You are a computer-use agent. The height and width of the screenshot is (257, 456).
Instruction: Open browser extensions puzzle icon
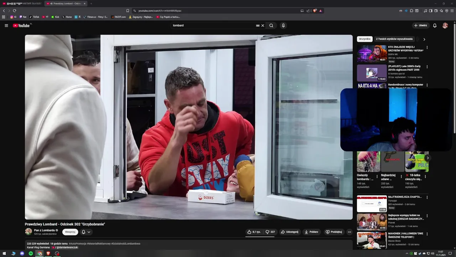[411, 11]
